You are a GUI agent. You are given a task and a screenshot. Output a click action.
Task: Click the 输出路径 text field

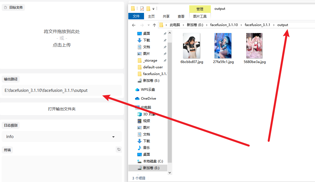pos(62,90)
